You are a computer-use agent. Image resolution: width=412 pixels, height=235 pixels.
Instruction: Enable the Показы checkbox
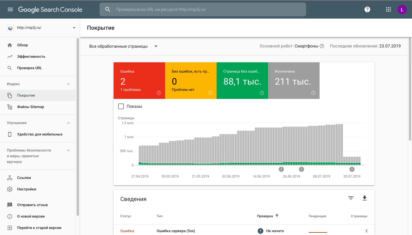[x=121, y=106]
